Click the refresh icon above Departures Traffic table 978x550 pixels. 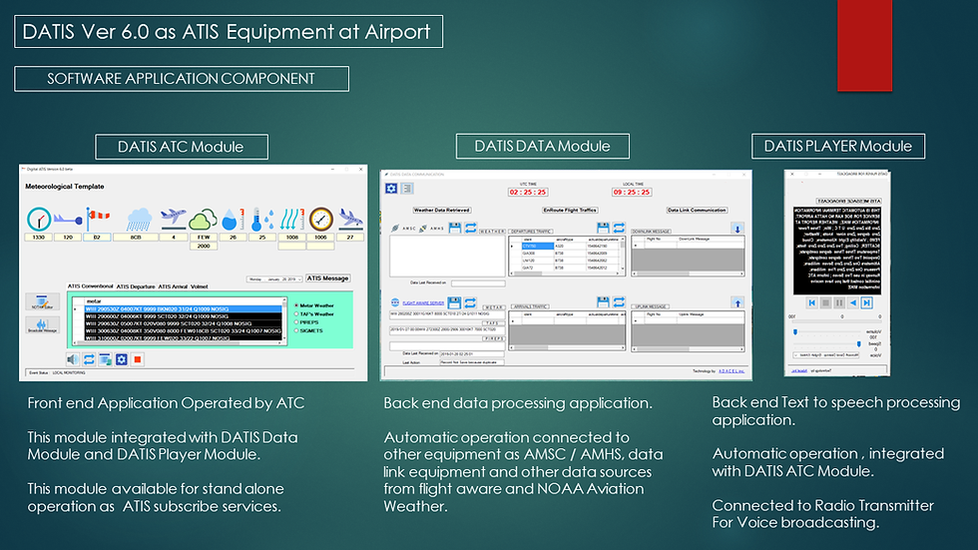[x=619, y=229]
